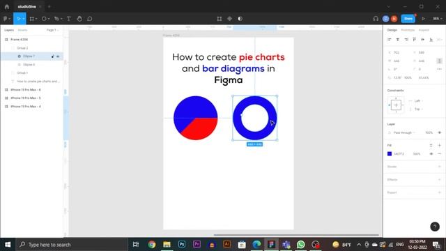The width and height of the screenshot is (446, 251).
Task: Click the blue user avatar
Action: 385,19
